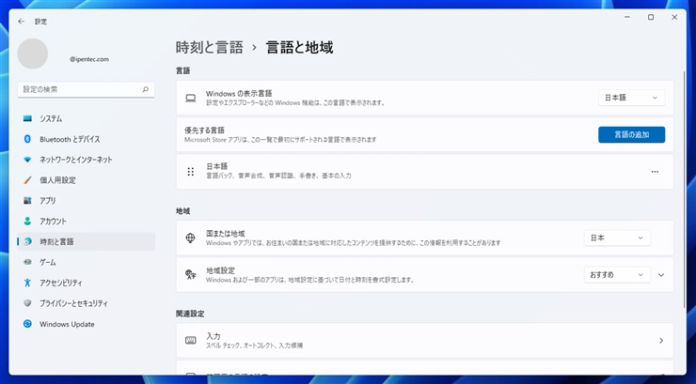Image resolution: width=696 pixels, height=384 pixels.
Task: Click the ゲーム controller icon
Action: 27,262
